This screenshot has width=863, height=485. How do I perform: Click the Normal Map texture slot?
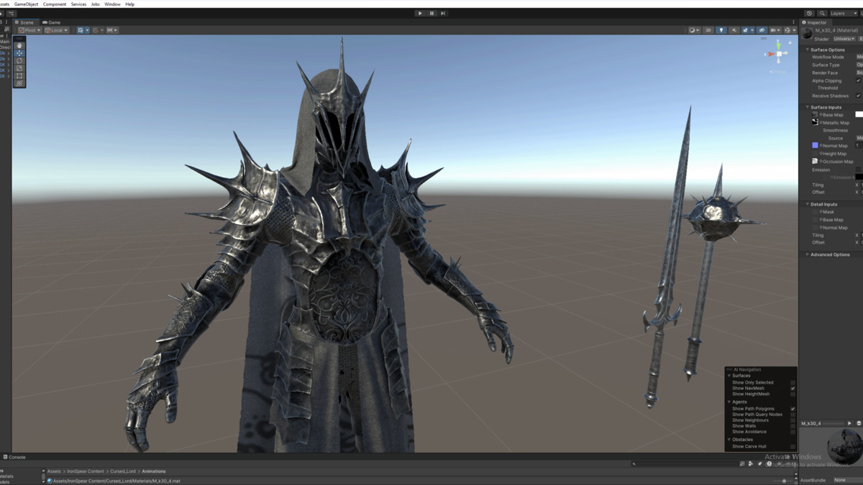[815, 145]
